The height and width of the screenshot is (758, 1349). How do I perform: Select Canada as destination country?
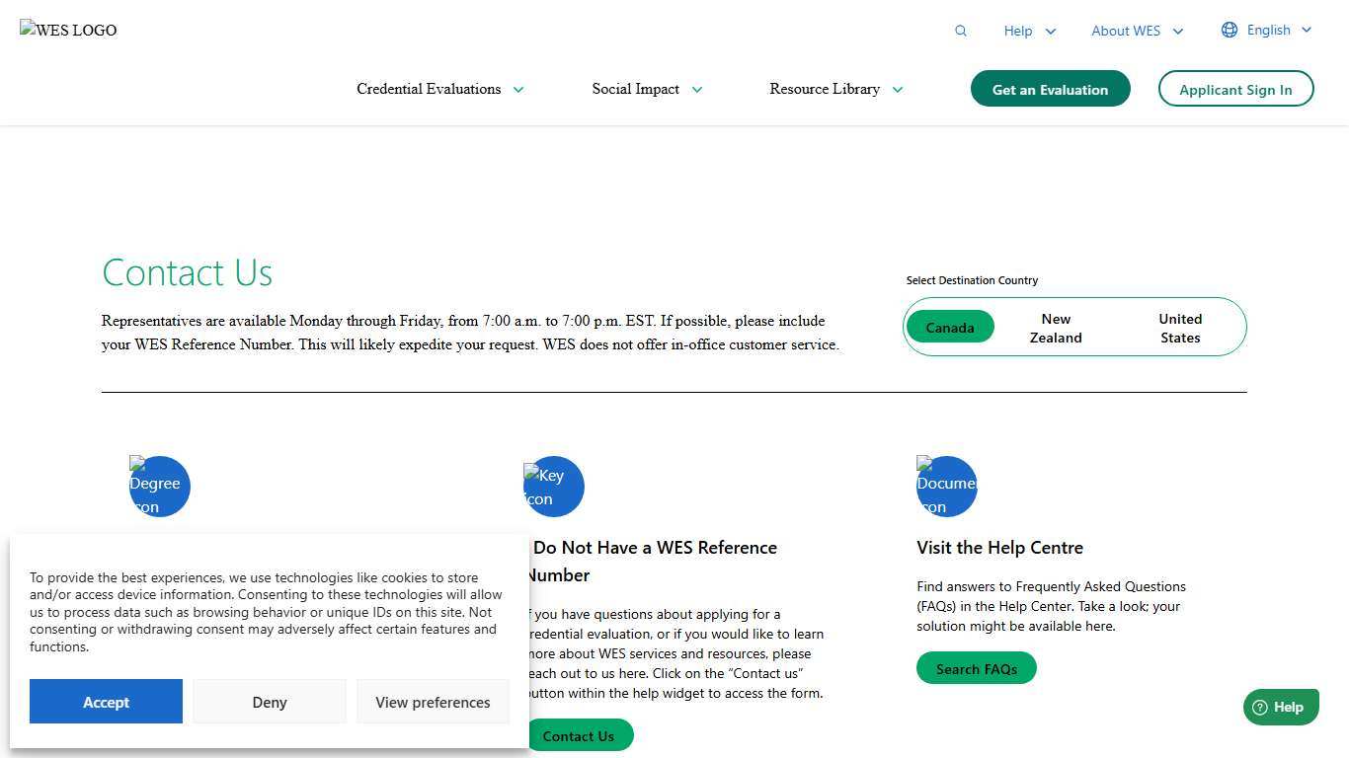(x=949, y=328)
